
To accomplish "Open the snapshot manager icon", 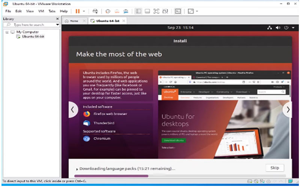I will (x=126, y=11).
